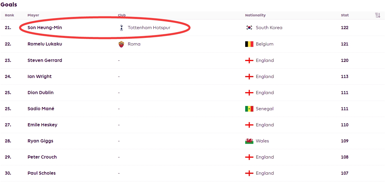Click the Nationality column header
The height and width of the screenshot is (182, 385).
pyautogui.click(x=255, y=15)
